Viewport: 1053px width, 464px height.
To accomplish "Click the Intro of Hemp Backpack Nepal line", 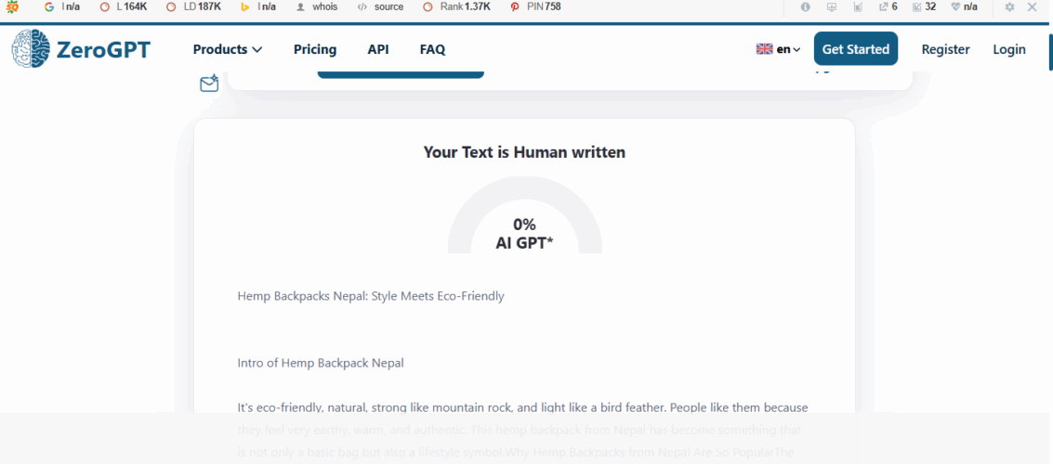I will (x=321, y=363).
